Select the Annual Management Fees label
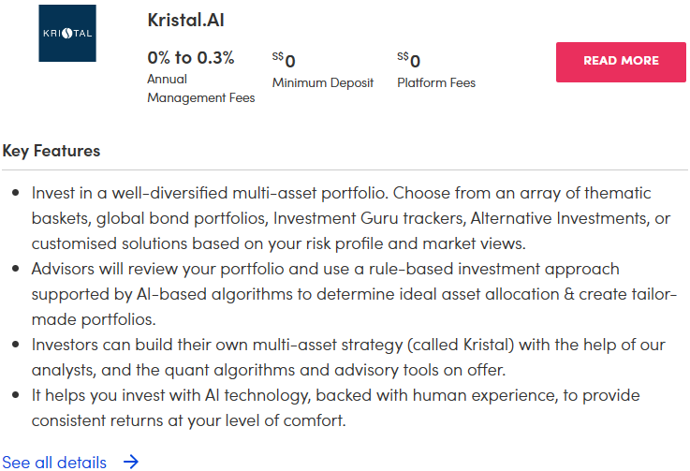690x471 pixels. pos(200,89)
